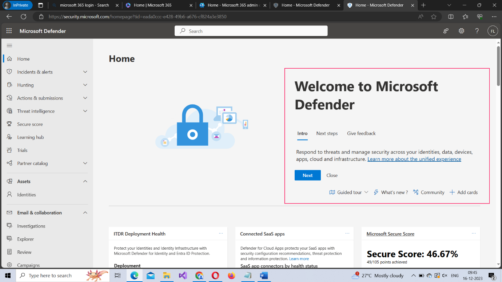
Task: Open the Help question mark icon
Action: click(477, 31)
